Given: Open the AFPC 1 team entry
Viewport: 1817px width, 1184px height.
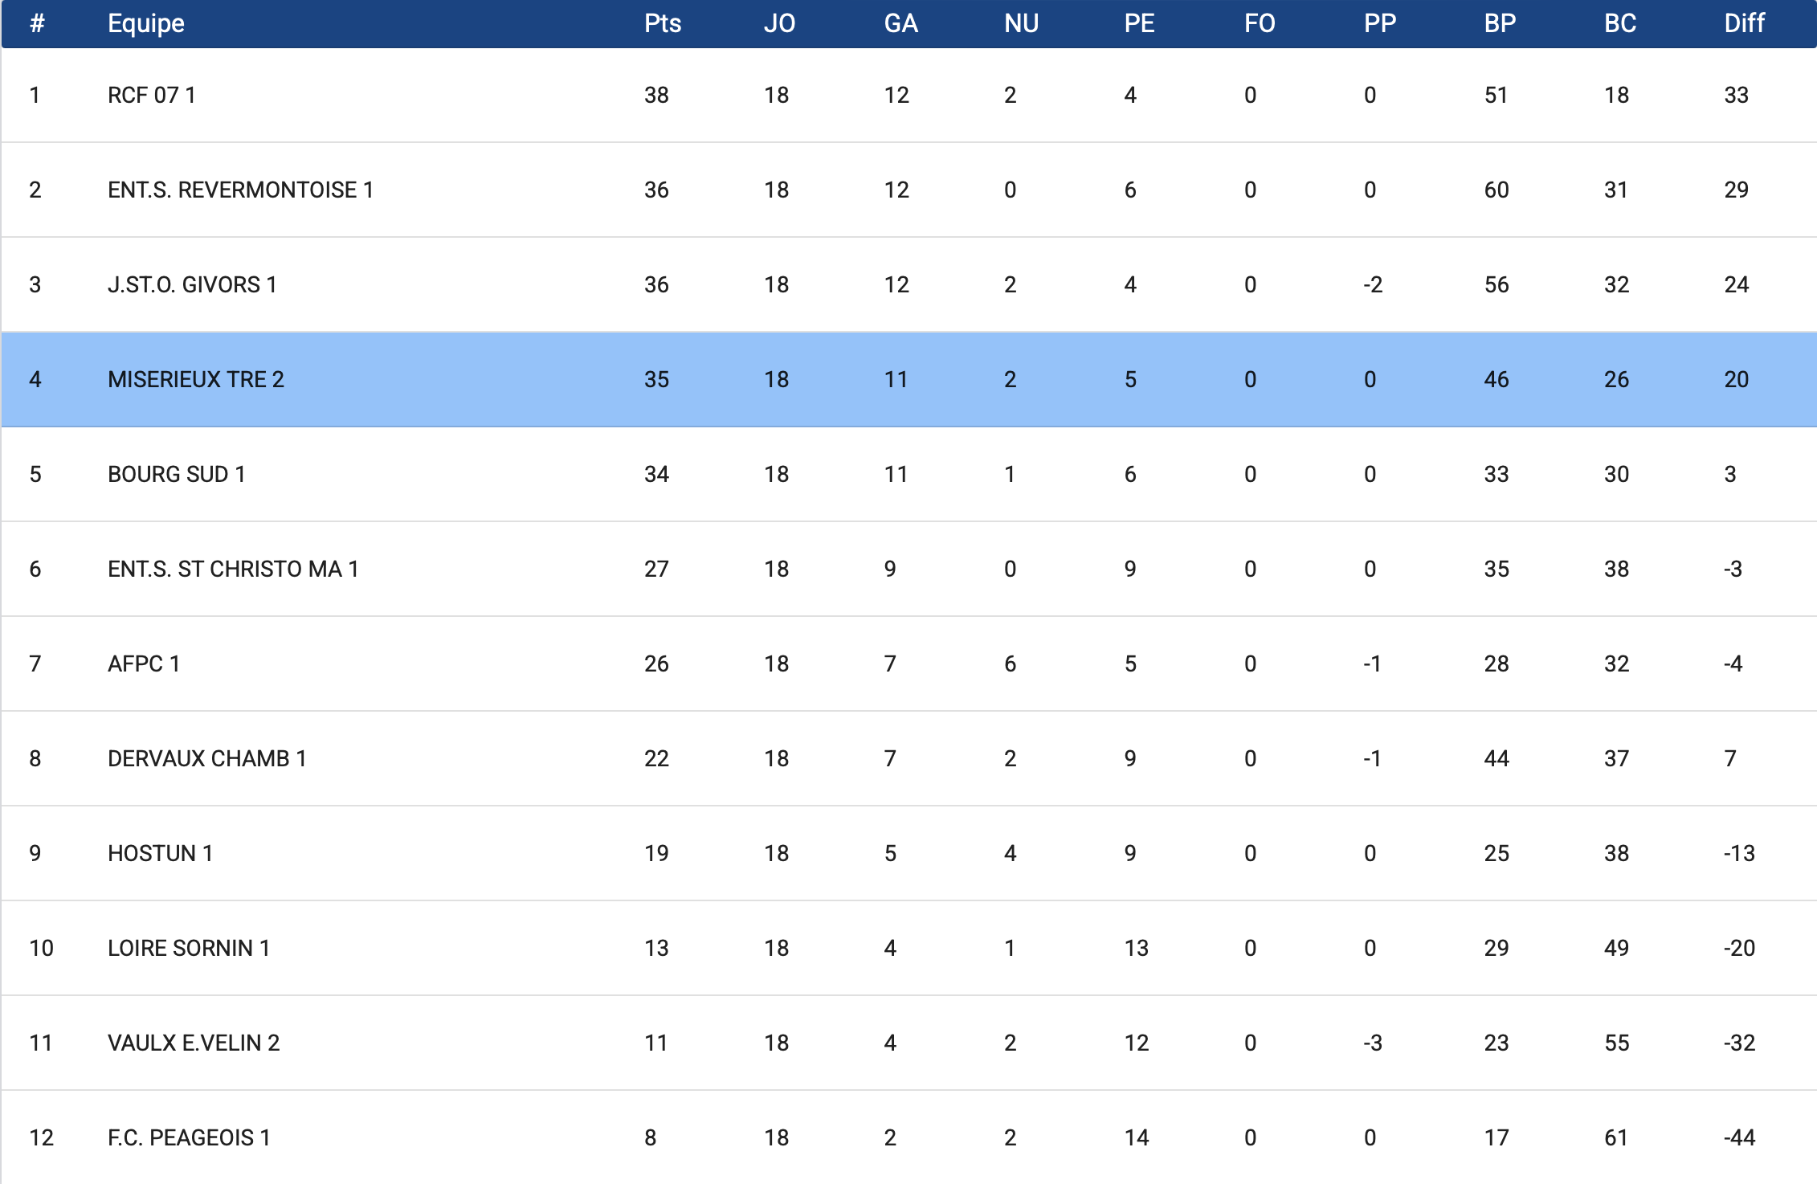Looking at the screenshot, I should coord(144,664).
